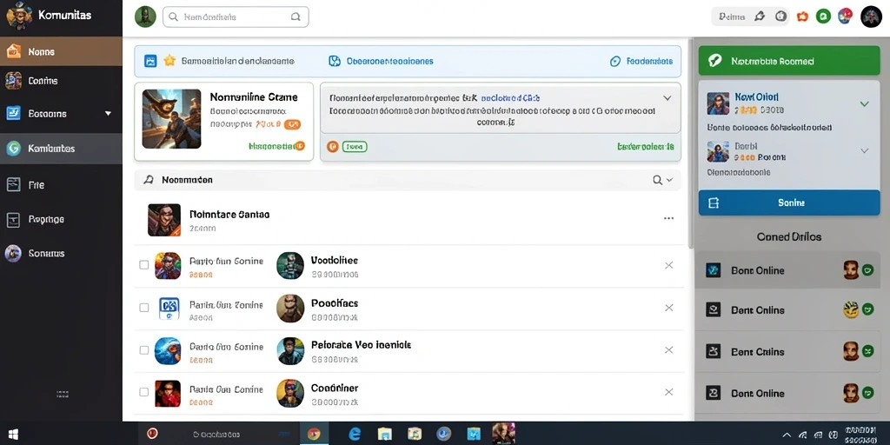
Task: Click the green user avatar beside search
Action: pos(145,17)
